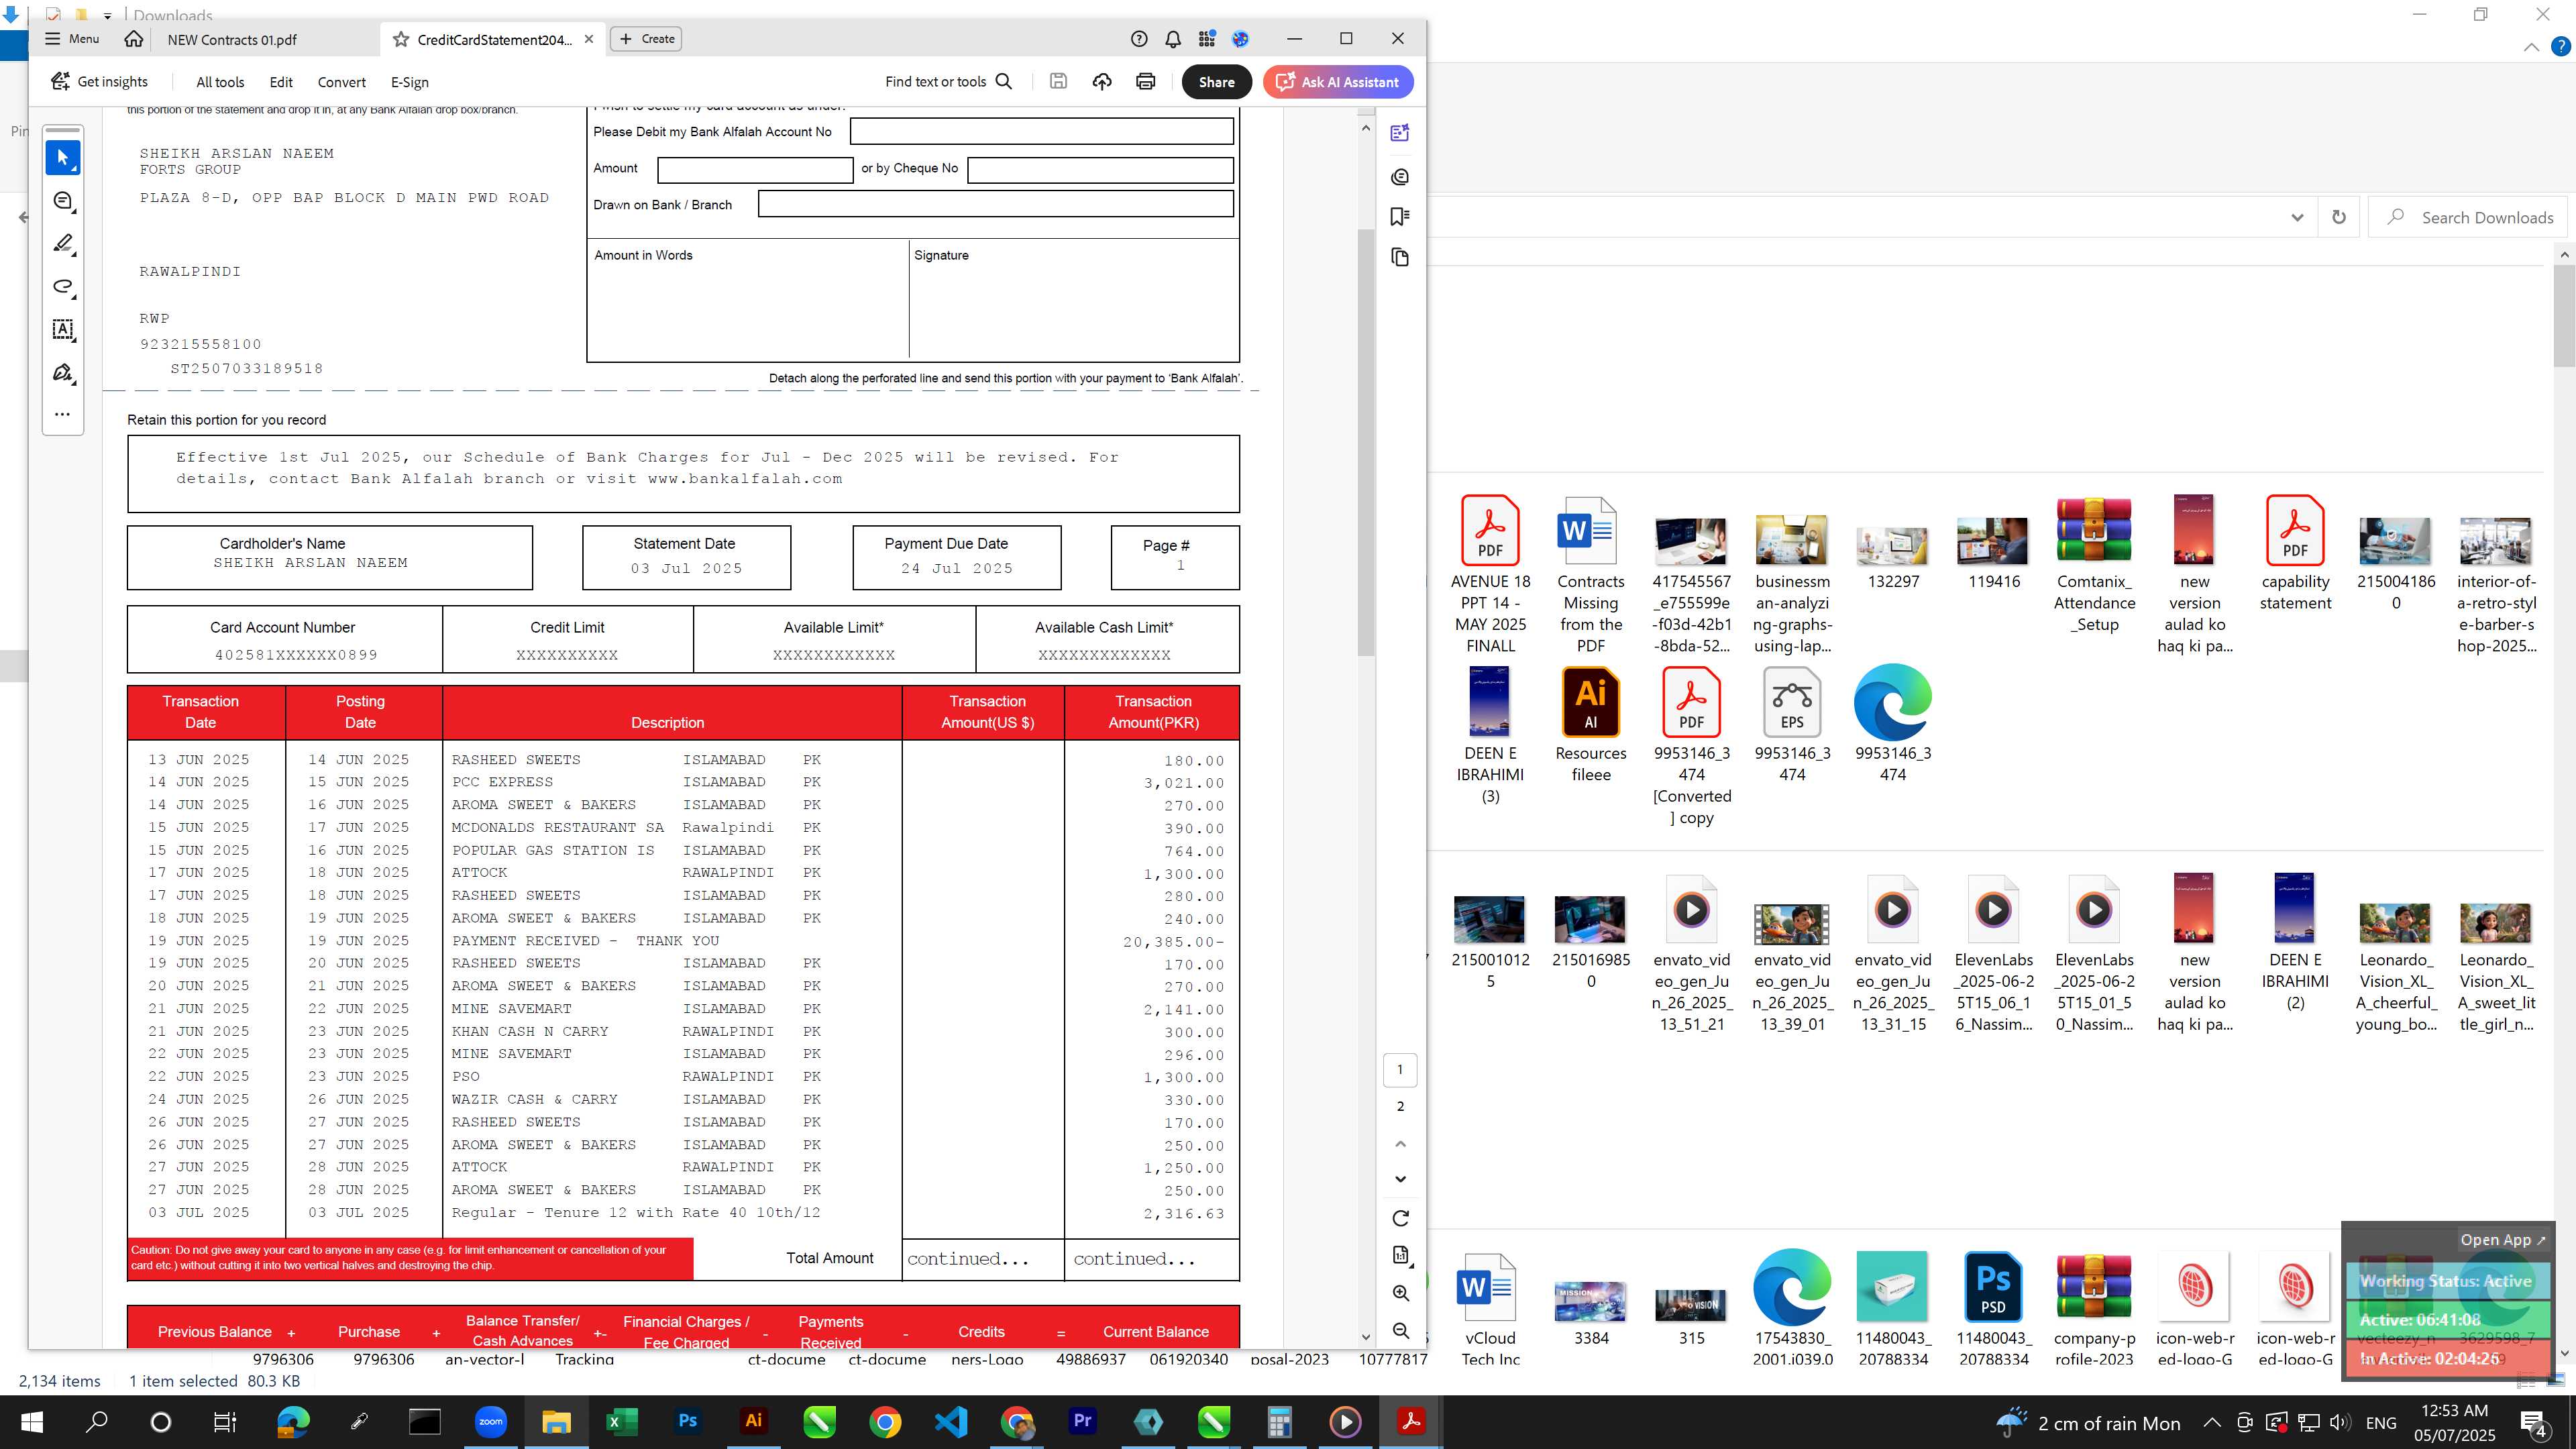The height and width of the screenshot is (1449, 2576).
Task: Show hidden tray icons chevron
Action: coord(2212,1423)
